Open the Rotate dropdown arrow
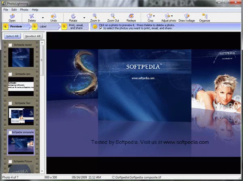Screen dimensions: 243x181 pos(84,17)
